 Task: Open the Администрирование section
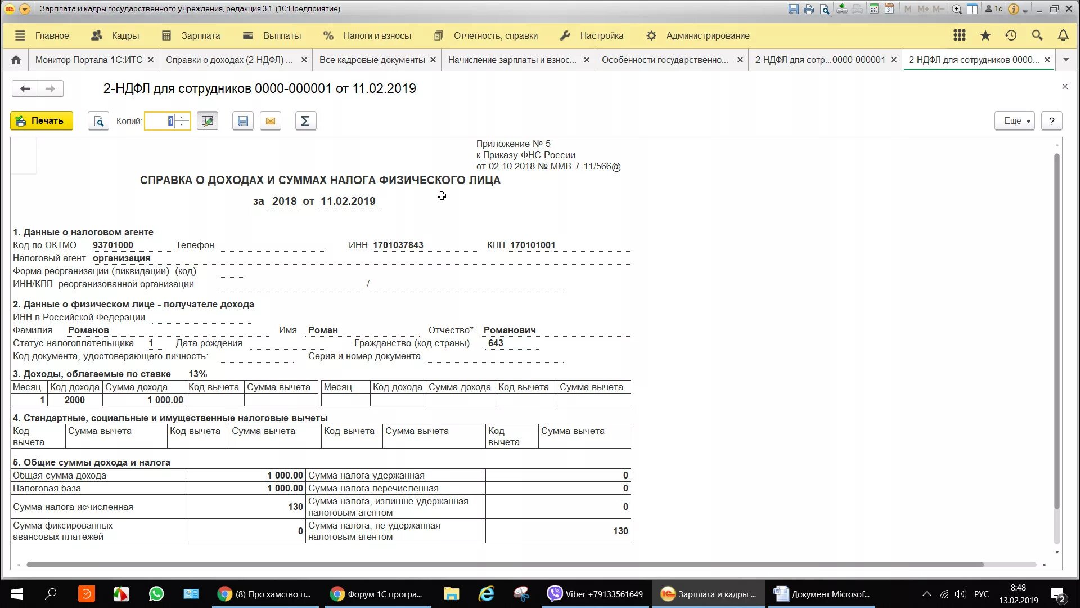click(x=698, y=35)
